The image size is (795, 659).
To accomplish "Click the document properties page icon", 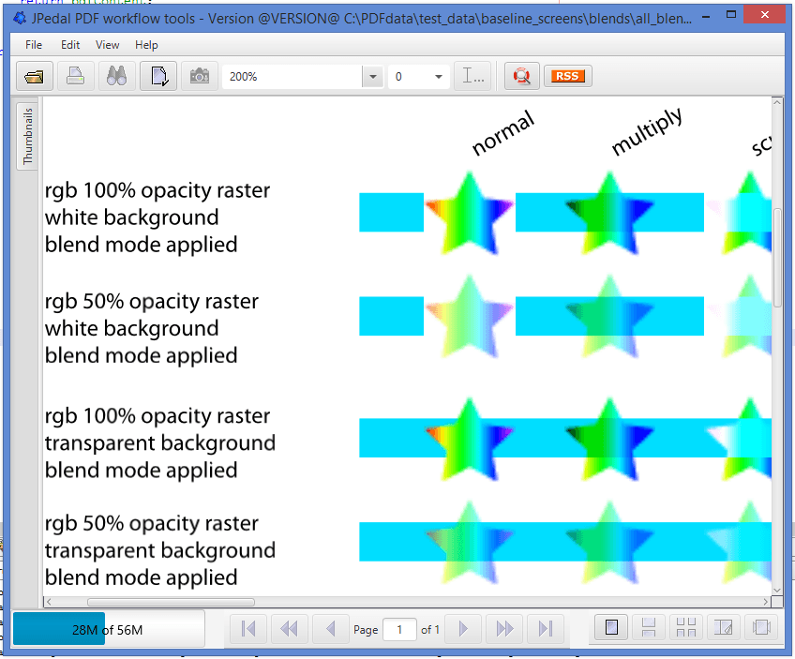I will [158, 77].
